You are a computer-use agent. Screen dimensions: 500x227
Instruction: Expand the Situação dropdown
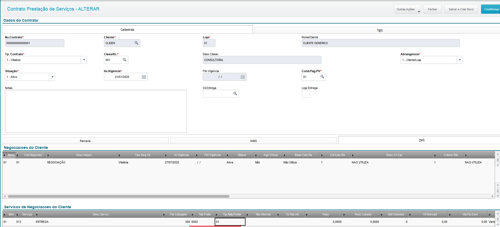(x=52, y=77)
